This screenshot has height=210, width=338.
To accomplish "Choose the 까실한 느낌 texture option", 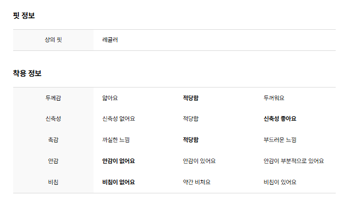I will coord(116,140).
